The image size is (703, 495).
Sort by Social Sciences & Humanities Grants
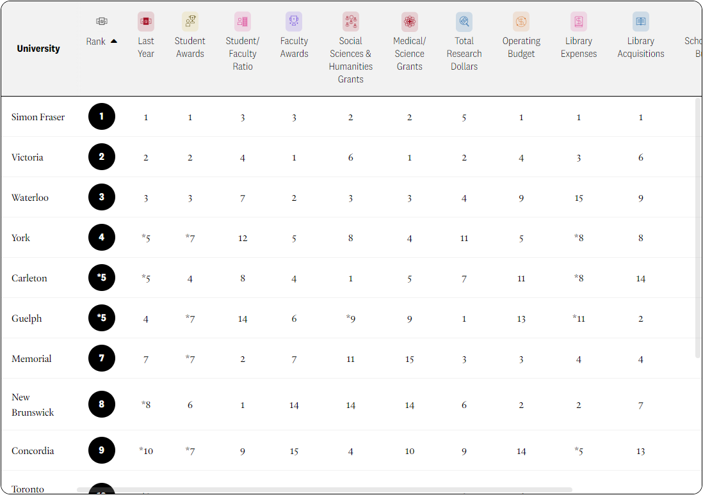[x=351, y=59]
